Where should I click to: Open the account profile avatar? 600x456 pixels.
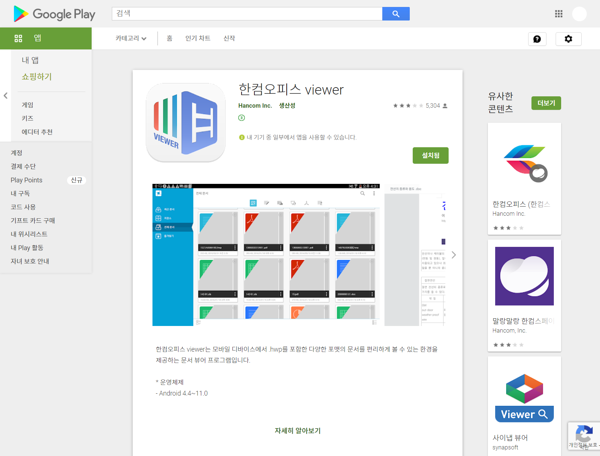click(579, 14)
